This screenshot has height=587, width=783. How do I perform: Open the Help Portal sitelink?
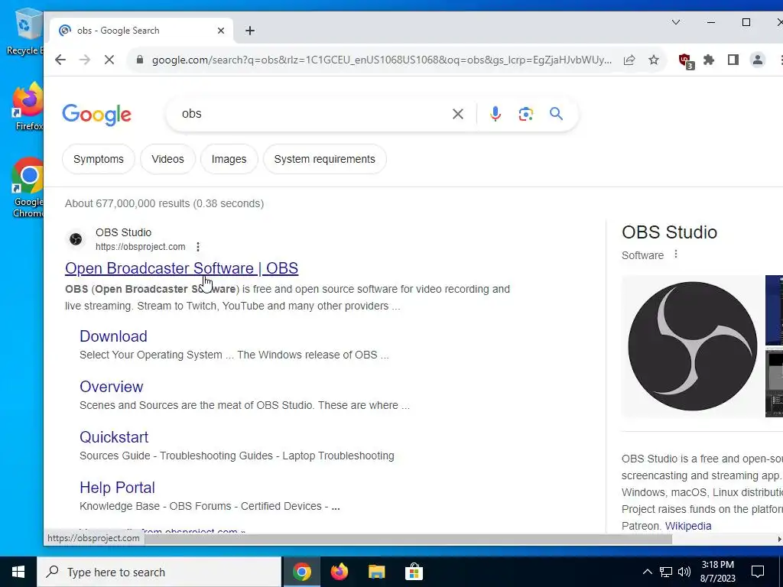click(x=117, y=488)
